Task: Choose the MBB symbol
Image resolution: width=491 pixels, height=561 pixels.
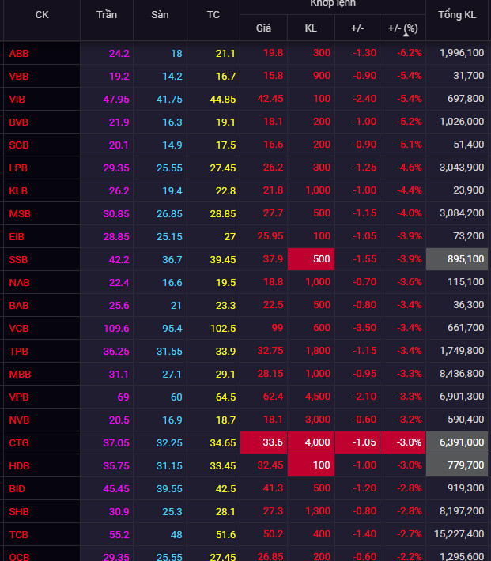Action: [x=20, y=375]
